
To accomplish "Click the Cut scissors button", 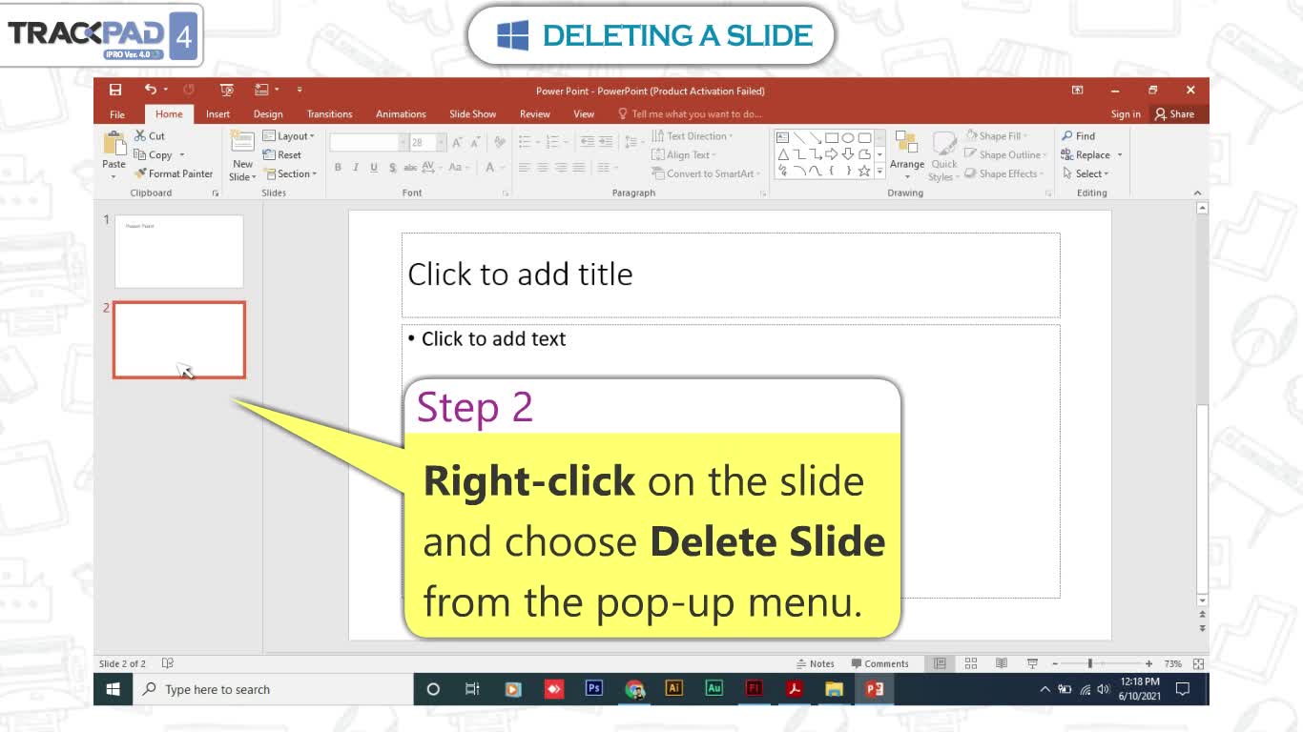I will 150,136.
